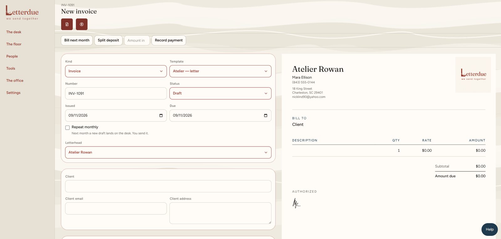Click the Letterdue logo in the sidebar

pyautogui.click(x=22, y=13)
